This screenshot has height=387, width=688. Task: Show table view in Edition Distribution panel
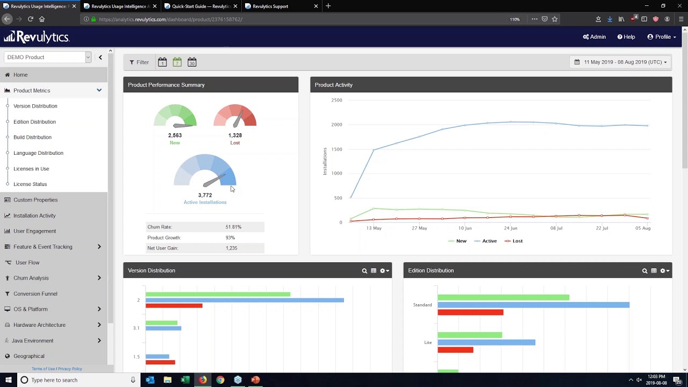(x=654, y=271)
